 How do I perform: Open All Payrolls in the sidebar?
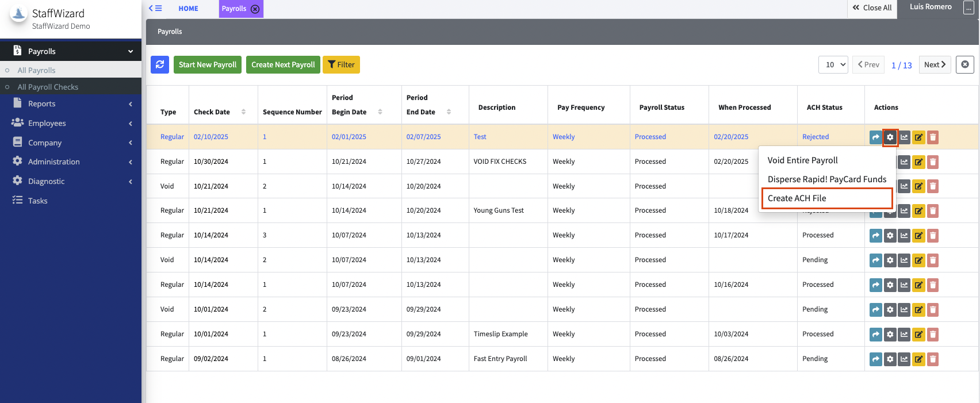(x=71, y=70)
